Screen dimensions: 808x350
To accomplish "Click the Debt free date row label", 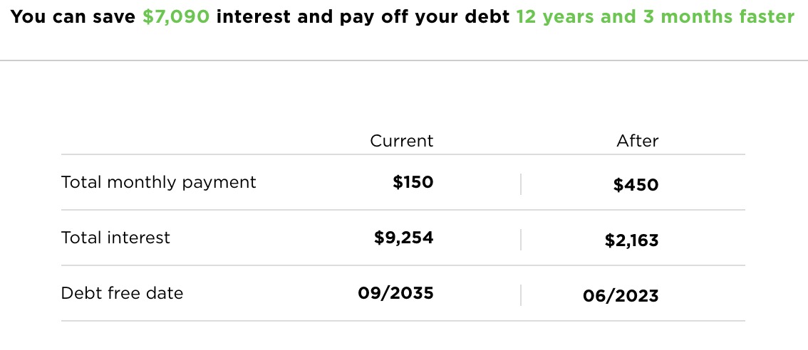I will pyautogui.click(x=122, y=293).
